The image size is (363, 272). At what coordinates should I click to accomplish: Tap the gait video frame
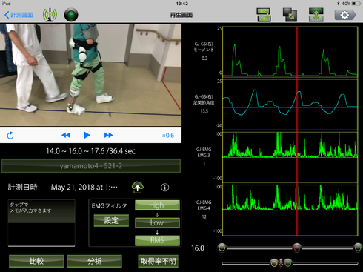[90, 75]
